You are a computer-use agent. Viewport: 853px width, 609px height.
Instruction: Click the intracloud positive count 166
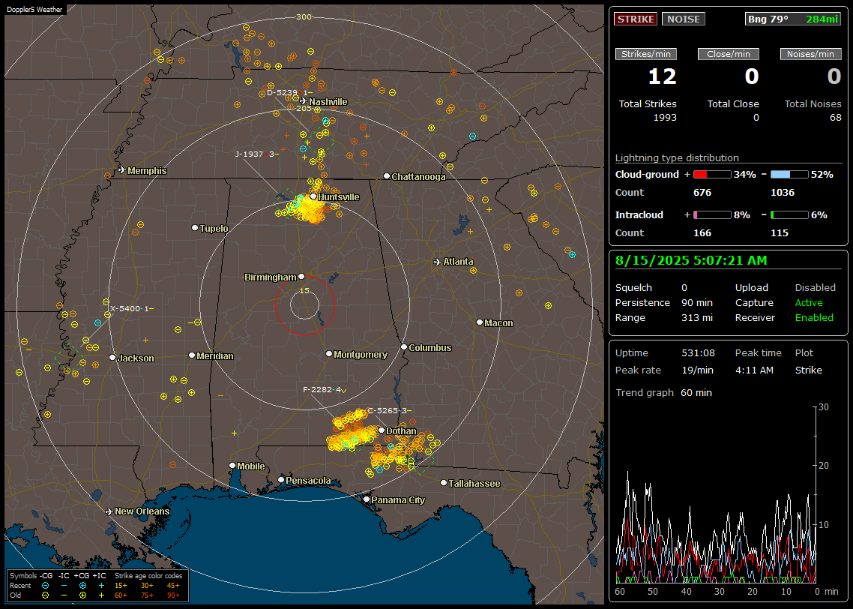point(702,233)
